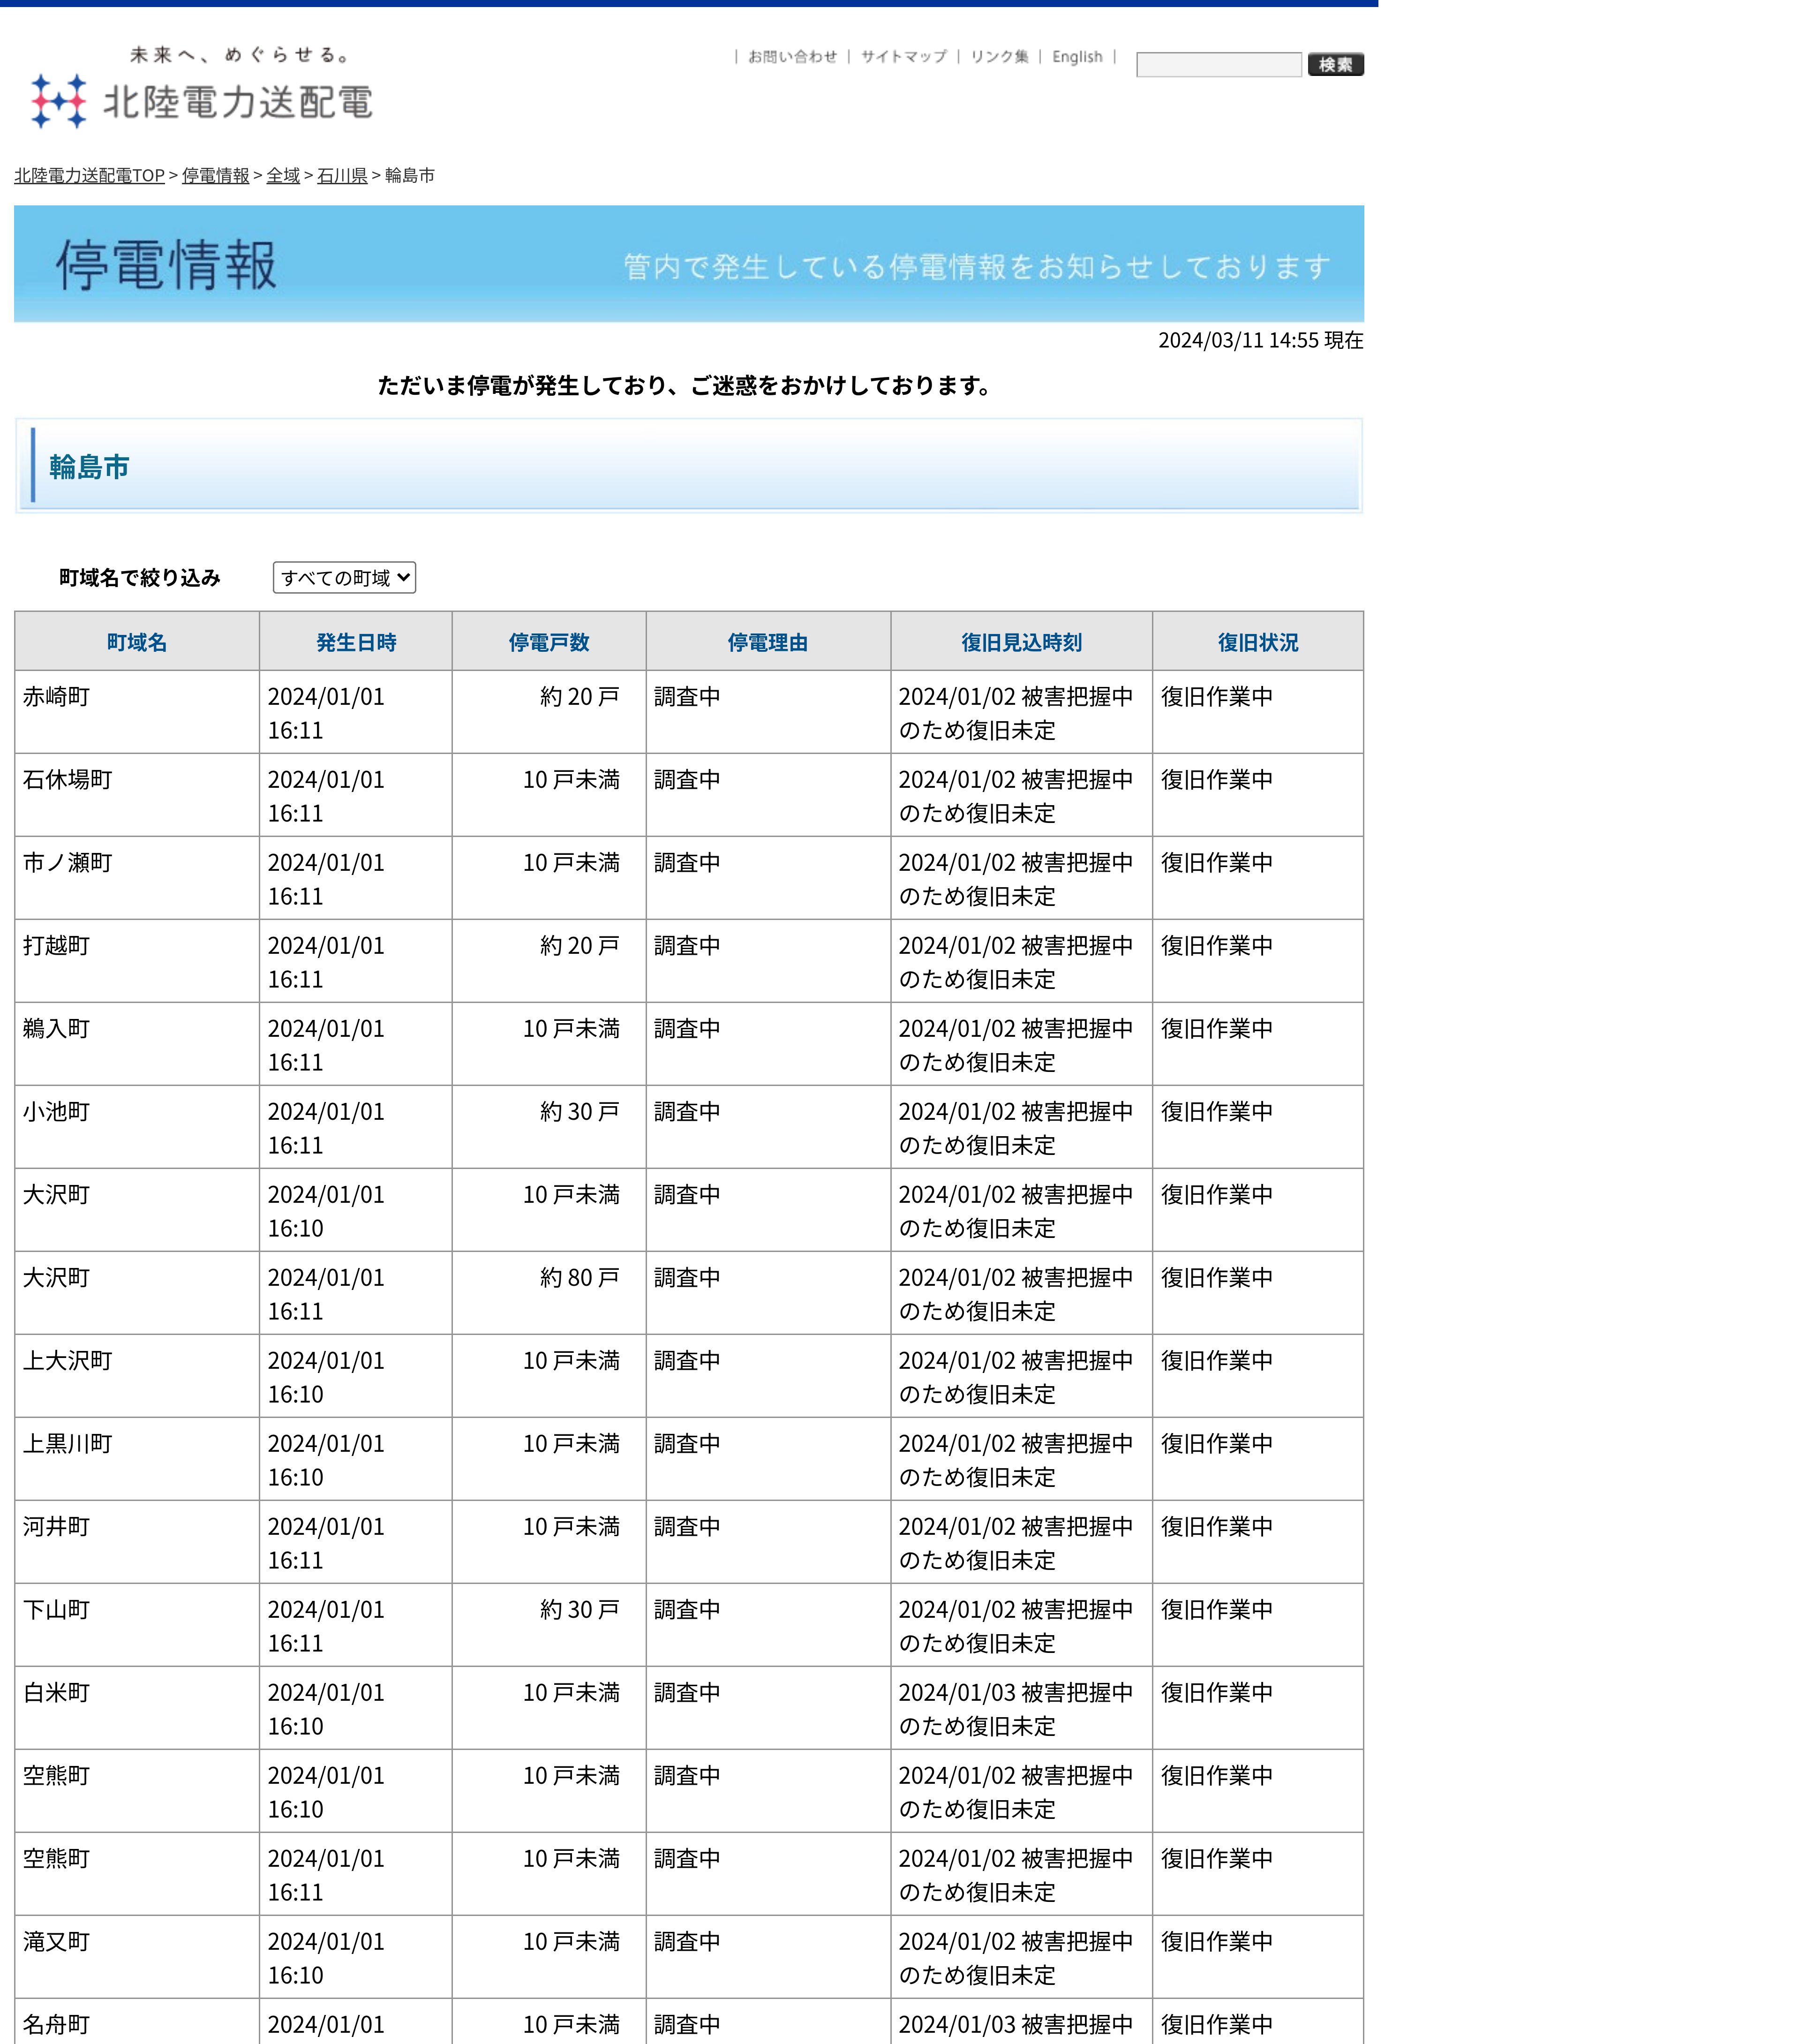Click the 全域 breadcrumb link
Viewport: 1806px width, 2044px height.
(x=283, y=176)
